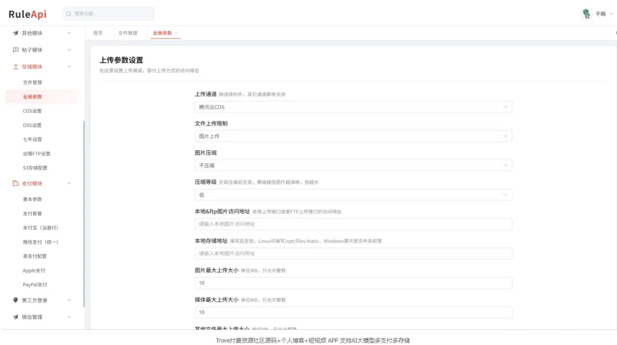Click the sidebar vertical scrollbar
Image resolution: width=617 pixels, height=345 pixels.
83,214
